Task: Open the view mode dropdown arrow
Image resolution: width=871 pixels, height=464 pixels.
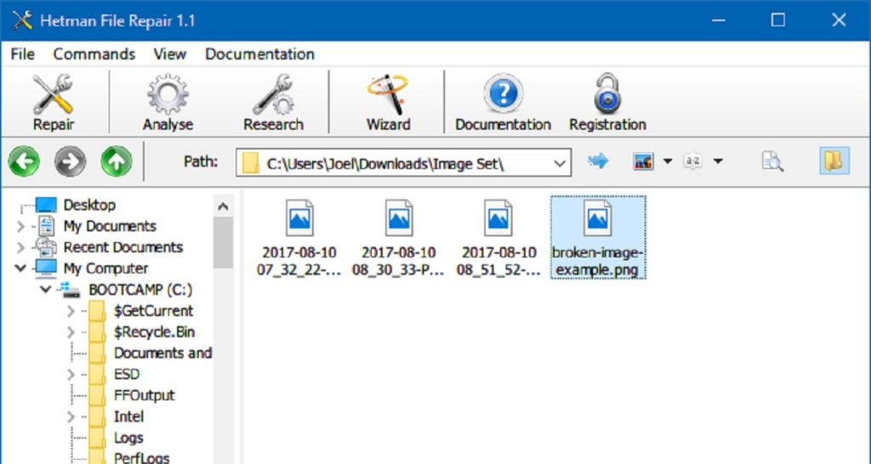Action: click(668, 161)
